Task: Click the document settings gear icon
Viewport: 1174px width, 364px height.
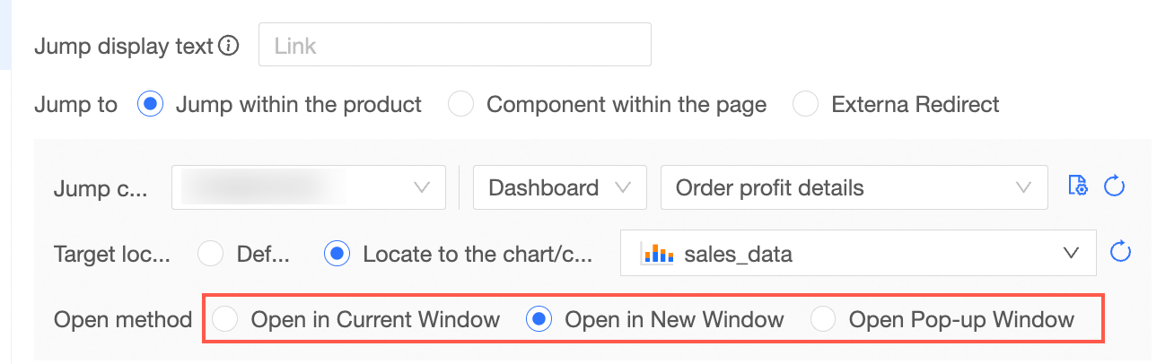Action: pyautogui.click(x=1078, y=186)
